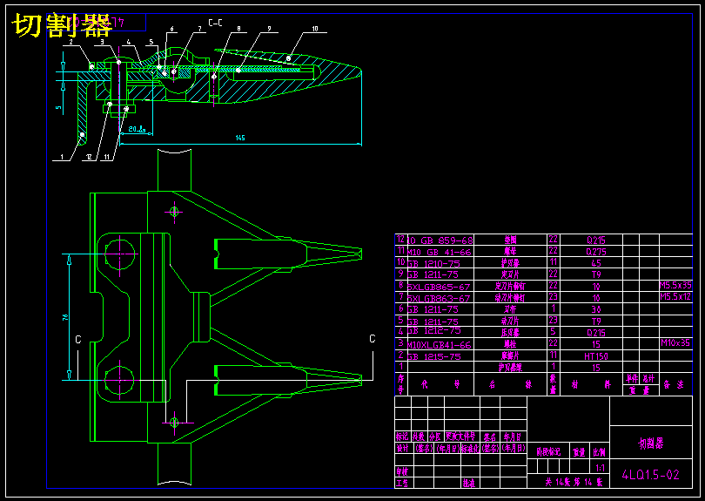
Task: Select the GB 1210-75 code cell
Action: pyautogui.click(x=433, y=264)
